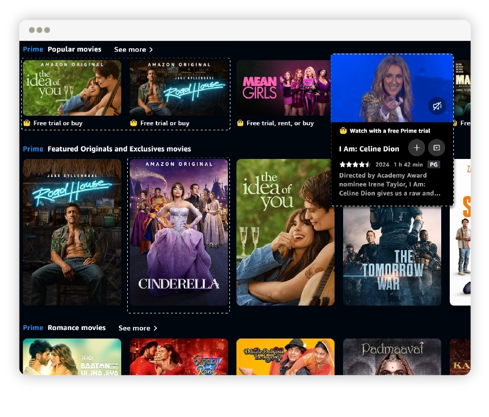Click the 1 h 42 min runtime
Viewport: 489px width, 417px height.
408,164
